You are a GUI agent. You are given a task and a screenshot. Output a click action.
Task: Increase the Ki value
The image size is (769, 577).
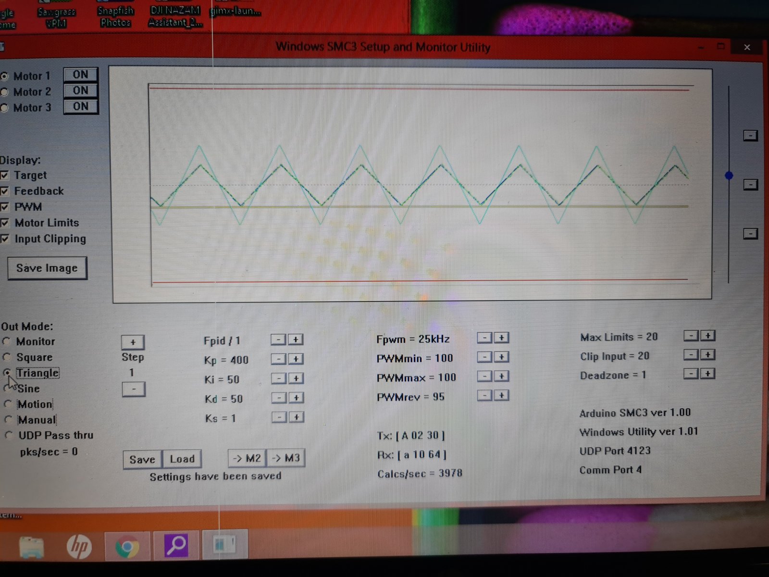[297, 378]
